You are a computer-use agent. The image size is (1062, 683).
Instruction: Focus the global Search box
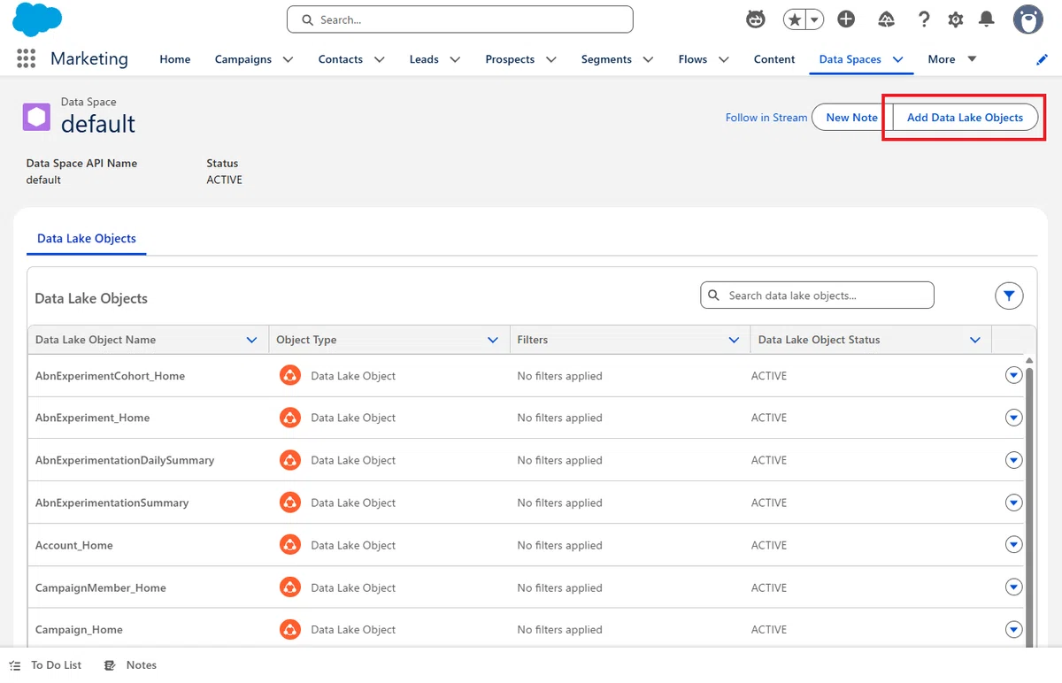coord(460,19)
